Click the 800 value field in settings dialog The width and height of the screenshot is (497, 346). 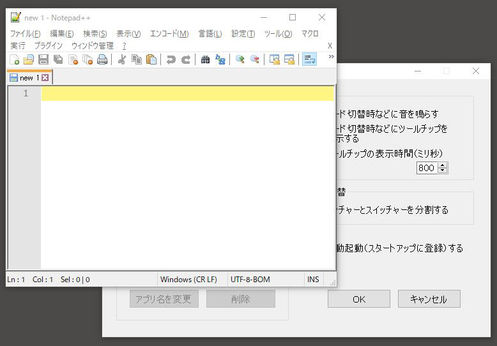pyautogui.click(x=427, y=168)
